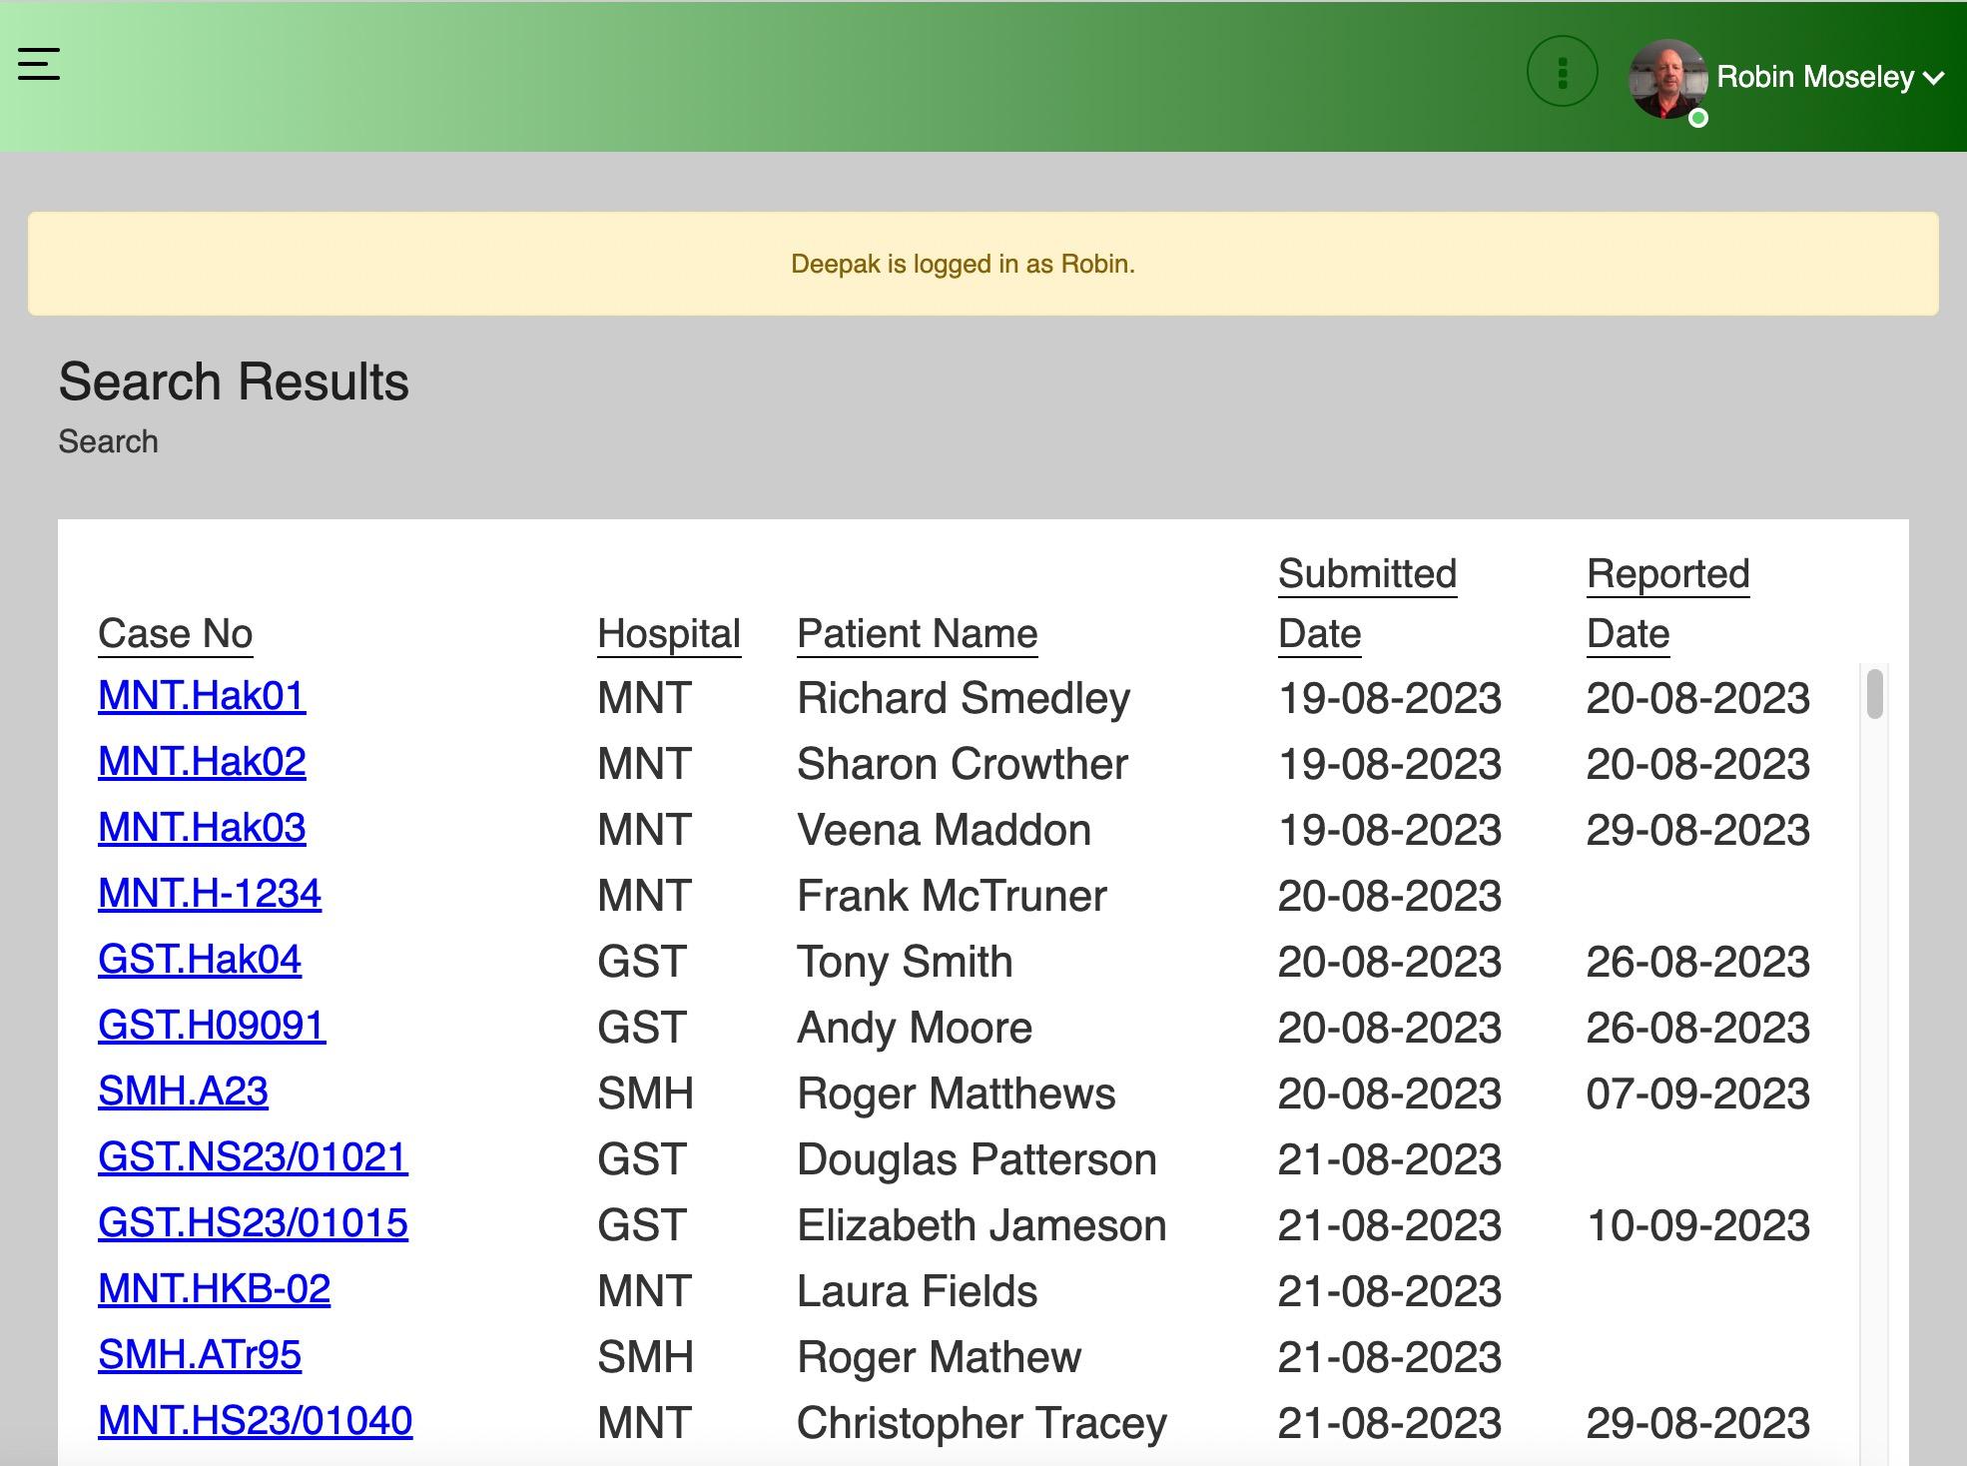Open case GST.H09091 for Andy Moore

pos(211,1026)
